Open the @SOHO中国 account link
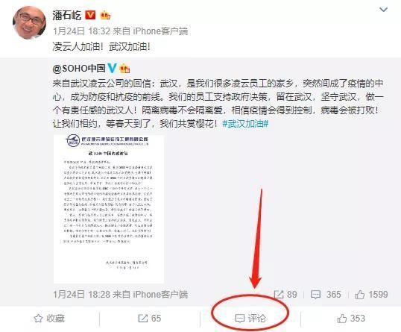 [x=79, y=68]
